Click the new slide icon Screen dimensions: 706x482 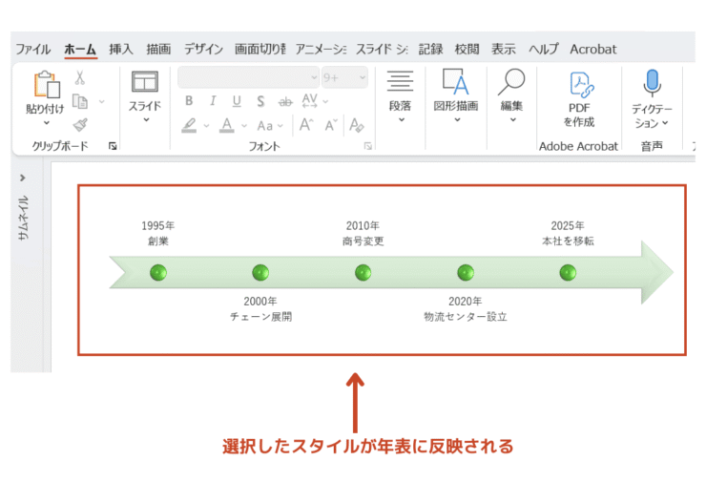coord(144,82)
